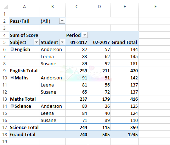Select Susane's English 01-2017 score 89
Viewport: 170px width, 145px height.
[x=77, y=63]
